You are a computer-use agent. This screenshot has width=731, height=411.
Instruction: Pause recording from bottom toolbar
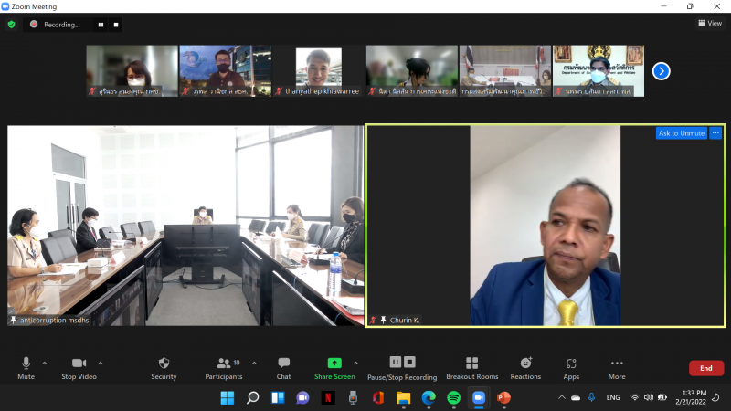tap(396, 362)
